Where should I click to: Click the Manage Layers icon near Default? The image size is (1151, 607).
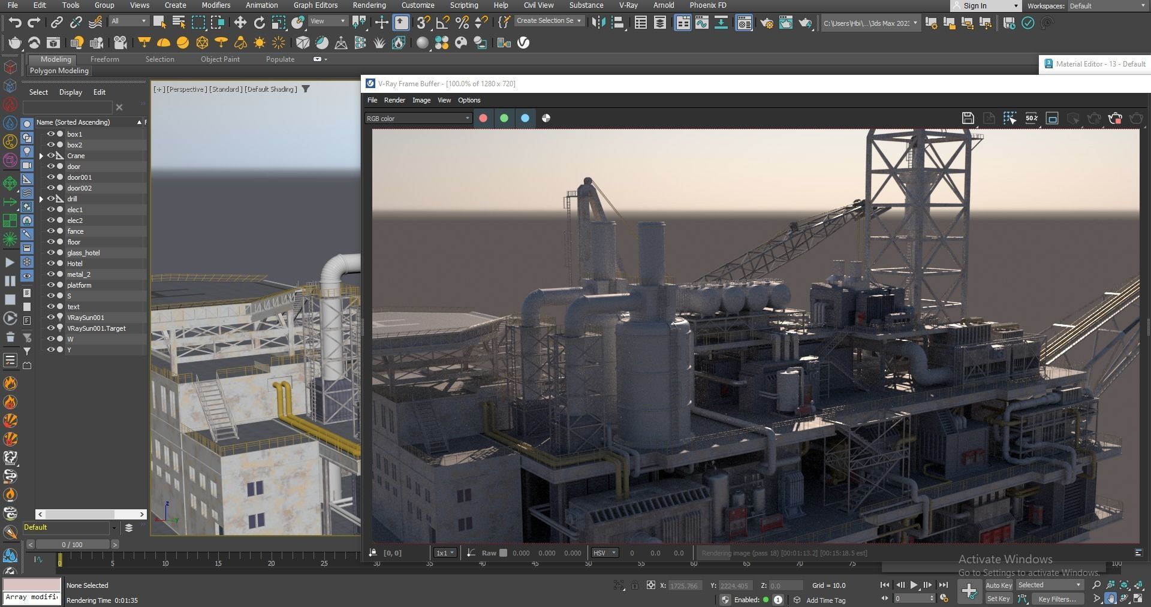(128, 528)
